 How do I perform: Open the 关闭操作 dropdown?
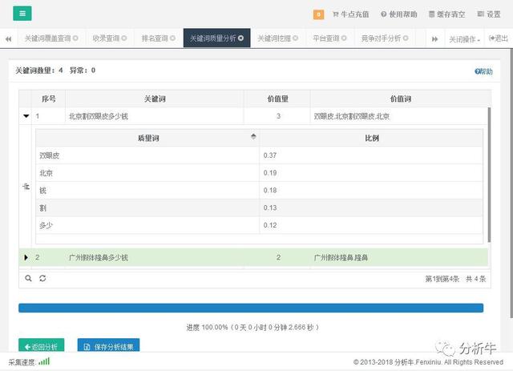[x=464, y=38]
